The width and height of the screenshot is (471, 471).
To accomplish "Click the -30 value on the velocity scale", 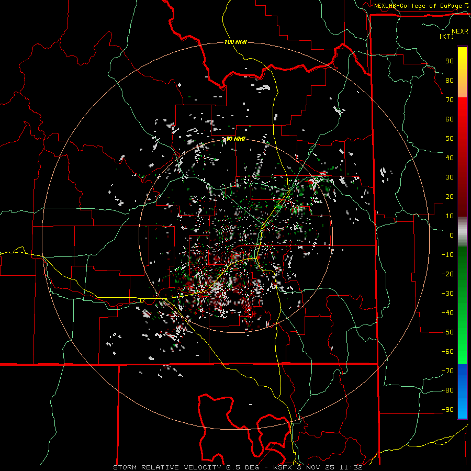I will (x=447, y=294).
